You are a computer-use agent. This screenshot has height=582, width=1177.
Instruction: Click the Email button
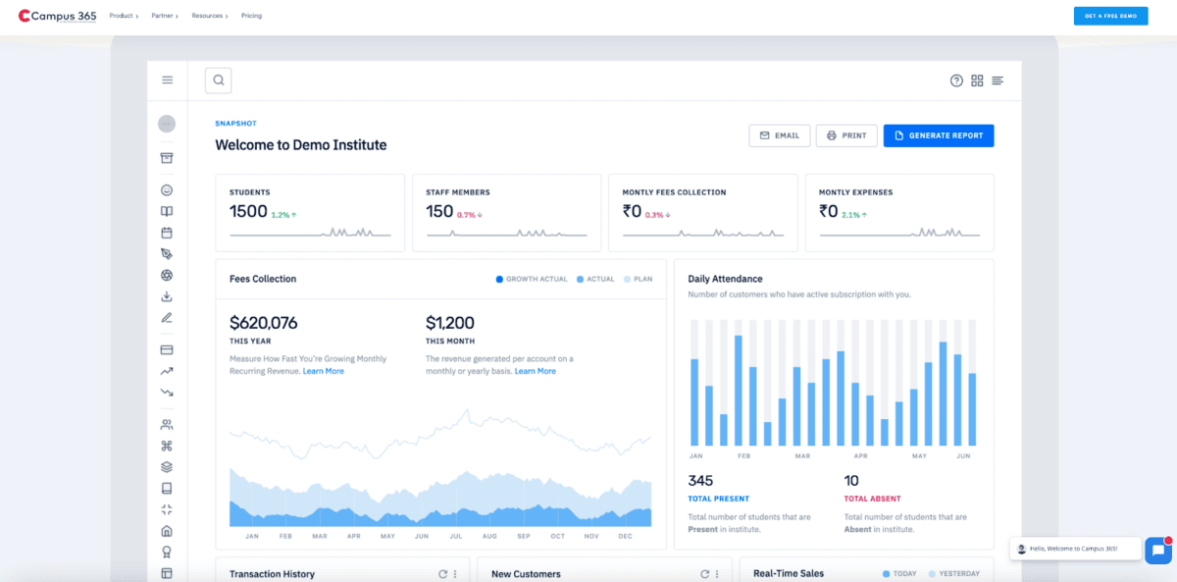point(780,135)
